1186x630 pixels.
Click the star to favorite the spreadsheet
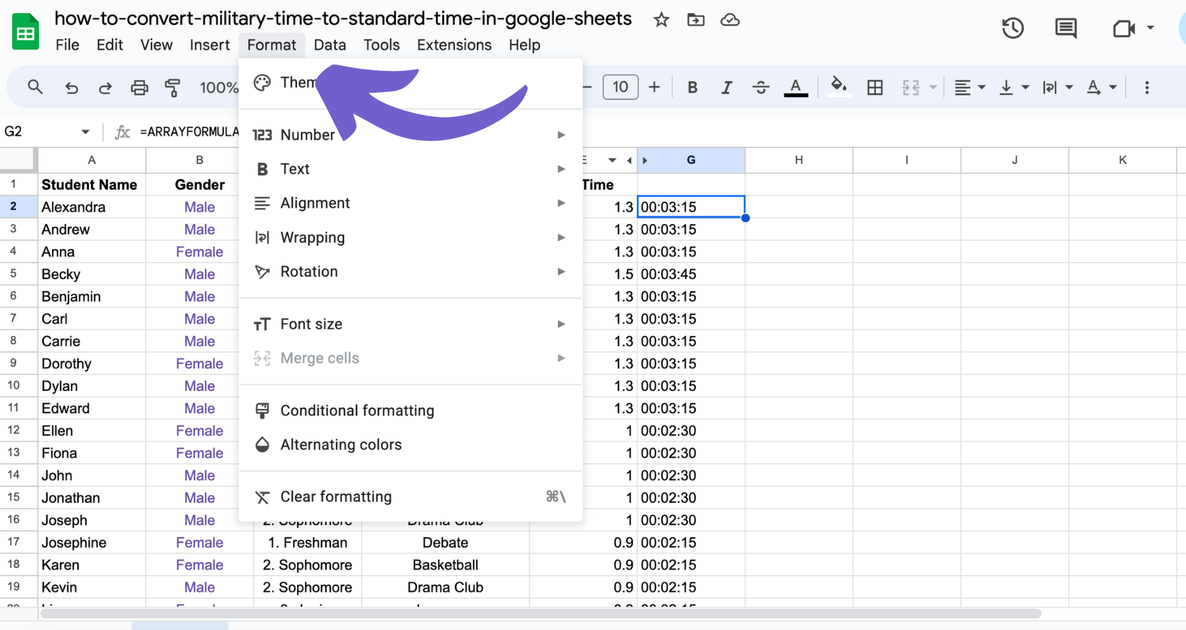coord(661,20)
